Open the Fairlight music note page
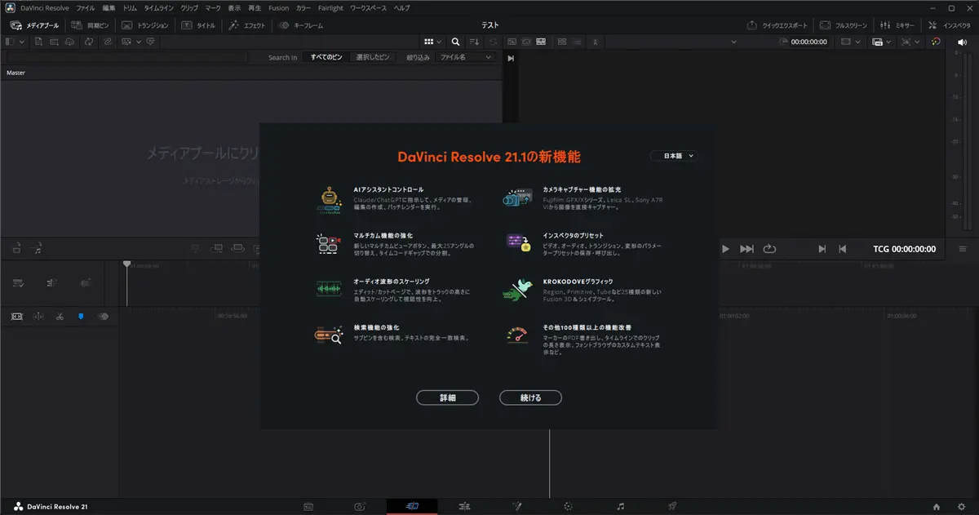 (621, 507)
